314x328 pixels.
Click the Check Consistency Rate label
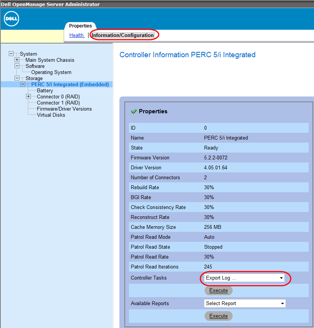pyautogui.click(x=158, y=207)
